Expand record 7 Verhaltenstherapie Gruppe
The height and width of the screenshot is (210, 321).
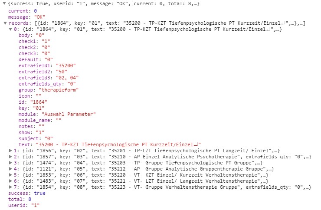click(x=10, y=187)
